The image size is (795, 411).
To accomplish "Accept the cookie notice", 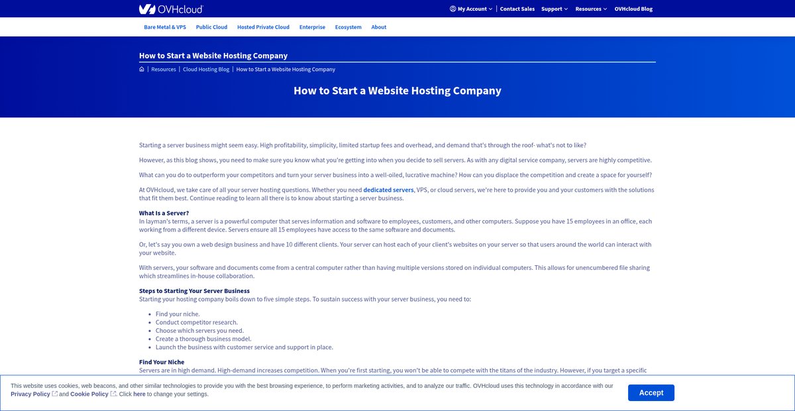I will [651, 392].
